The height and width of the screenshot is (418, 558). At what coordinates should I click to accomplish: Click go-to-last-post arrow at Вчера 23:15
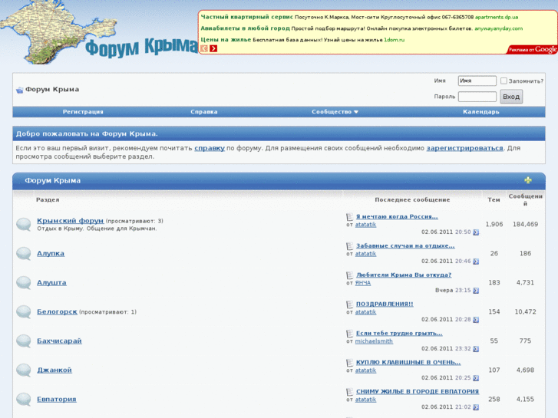(x=476, y=291)
